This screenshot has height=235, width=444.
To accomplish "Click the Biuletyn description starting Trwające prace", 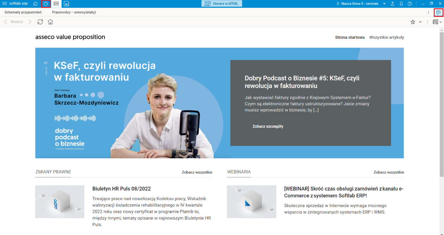I will point(152,212).
